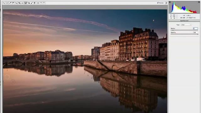Select the Adjustment Brush tool

[32, 3]
